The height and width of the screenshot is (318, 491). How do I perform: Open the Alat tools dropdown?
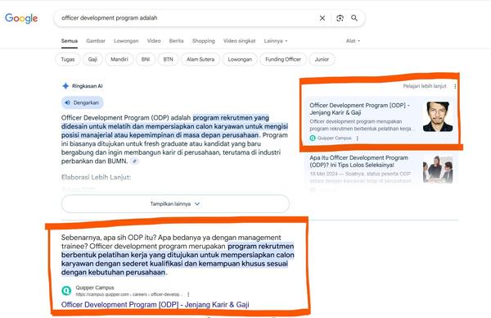coord(353,41)
